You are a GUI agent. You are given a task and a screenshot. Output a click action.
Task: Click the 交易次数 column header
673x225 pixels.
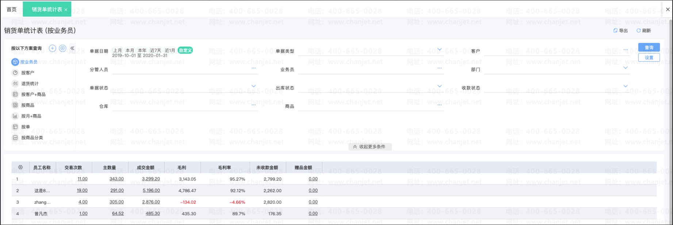tap(73, 168)
